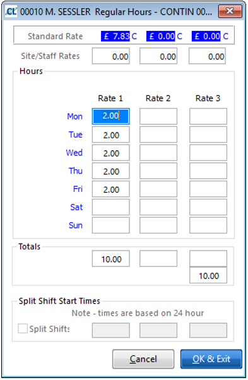Viewport: 248px width, 380px height.
Task: Click the Thu Rate 2 hours field
Action: coord(158,171)
